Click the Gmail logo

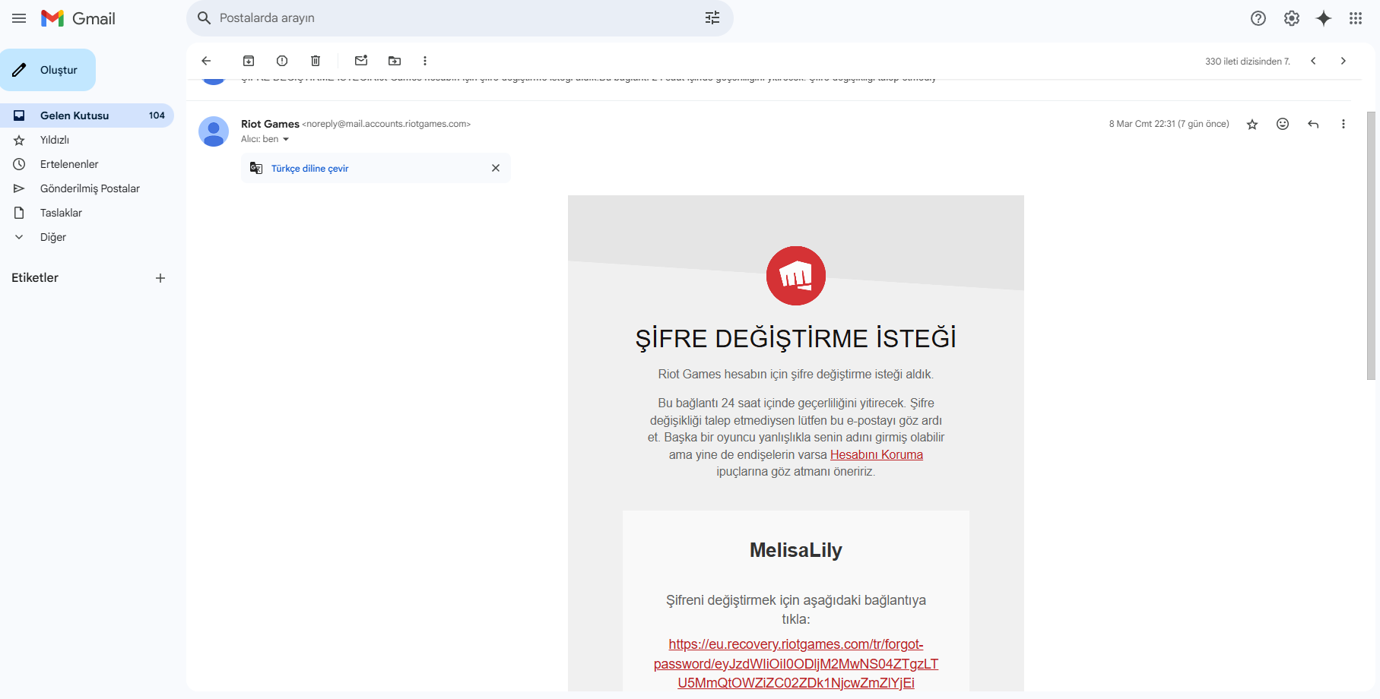click(78, 18)
